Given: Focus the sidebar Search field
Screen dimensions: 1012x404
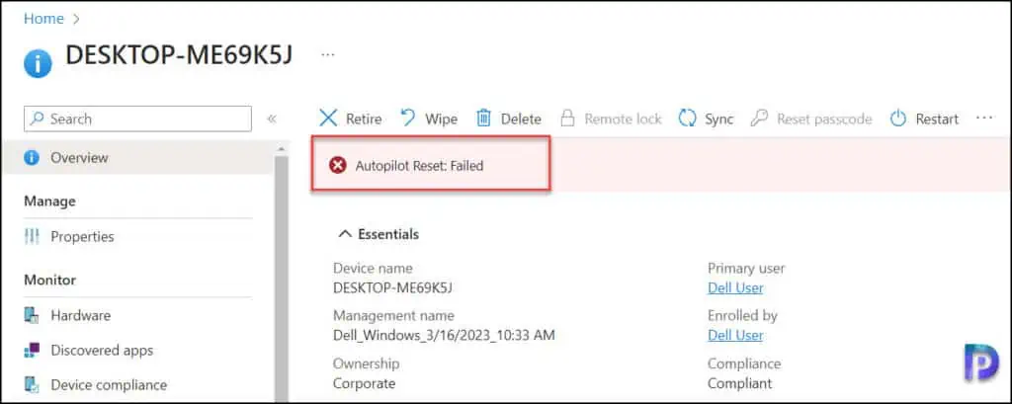Looking at the screenshot, I should point(137,119).
